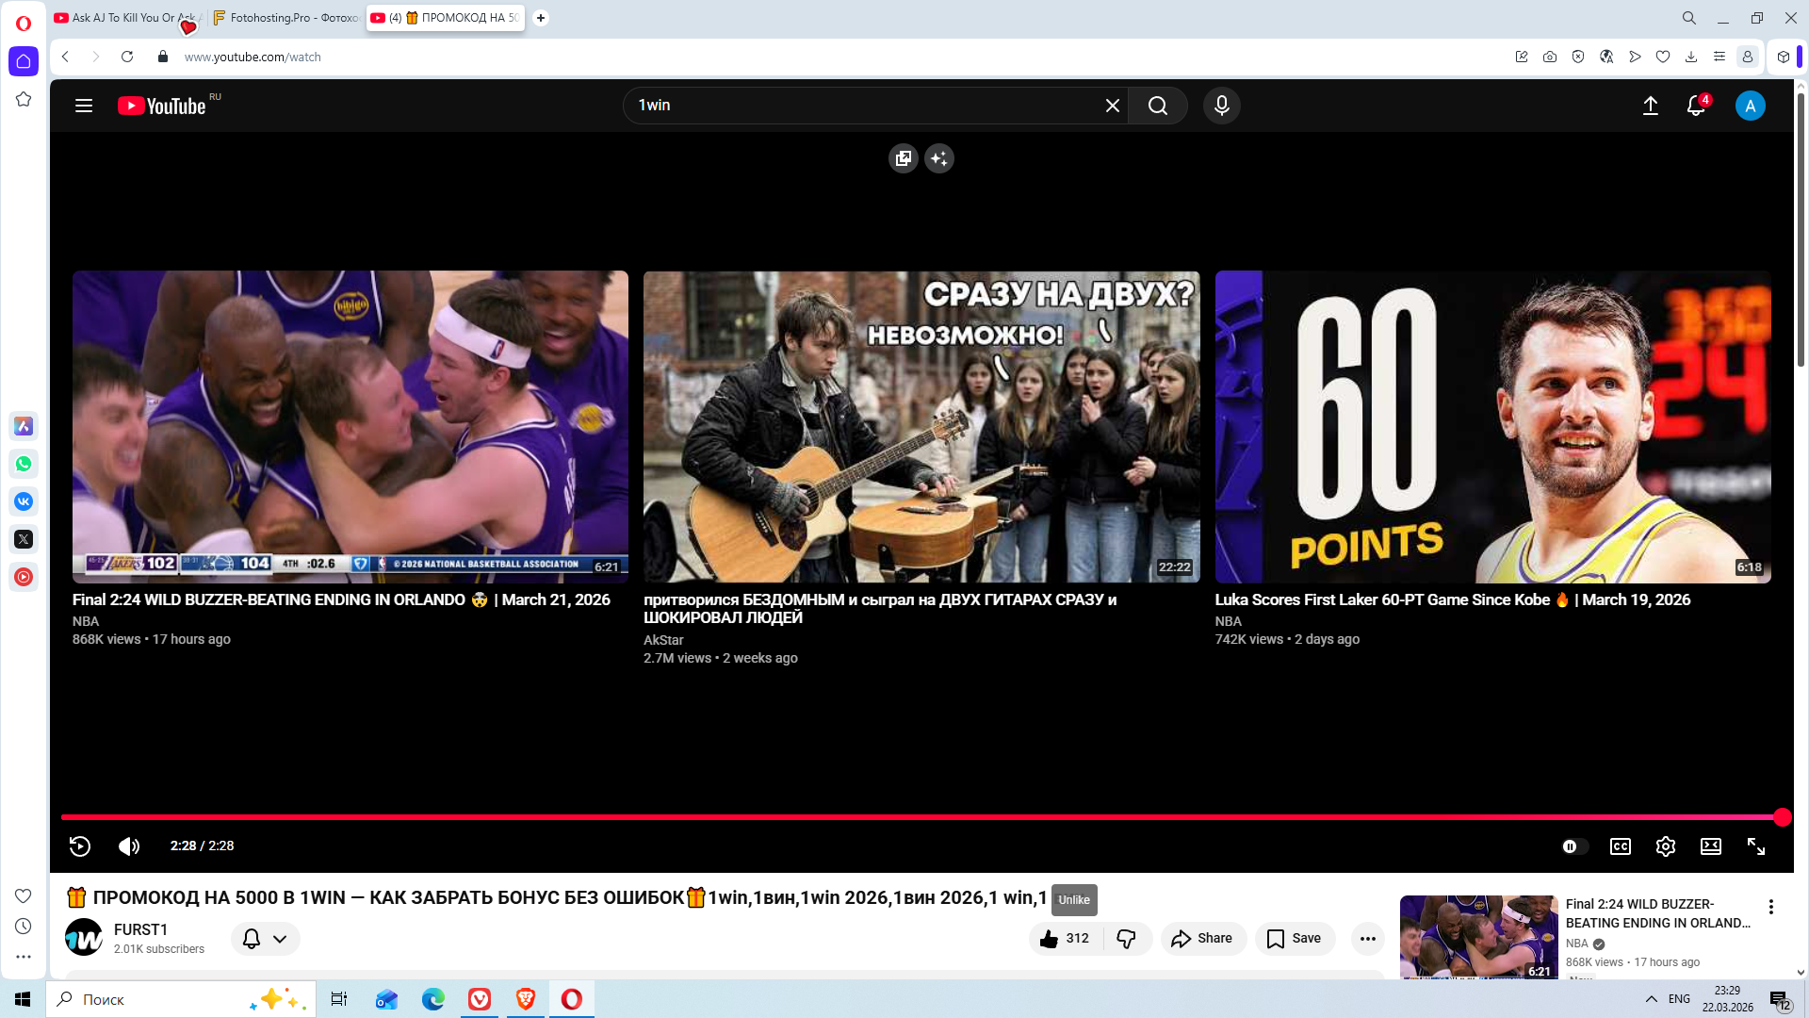1809x1018 pixels.
Task: Click the YouTube voice search microphone
Action: [1221, 106]
